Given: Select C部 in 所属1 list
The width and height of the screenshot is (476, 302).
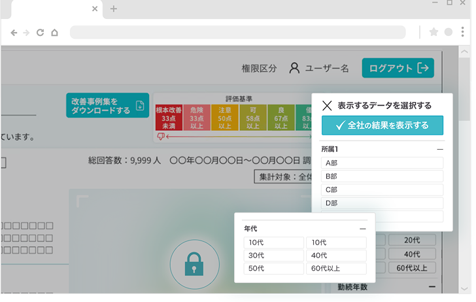Looking at the screenshot, I should click(x=382, y=190).
